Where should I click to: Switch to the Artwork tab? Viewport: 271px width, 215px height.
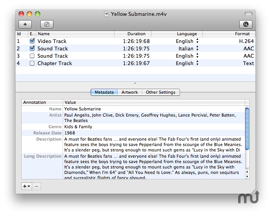pos(130,92)
